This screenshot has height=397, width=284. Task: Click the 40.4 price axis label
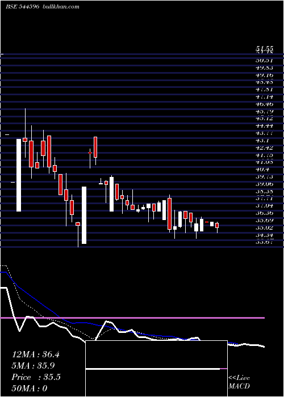coord(262,170)
